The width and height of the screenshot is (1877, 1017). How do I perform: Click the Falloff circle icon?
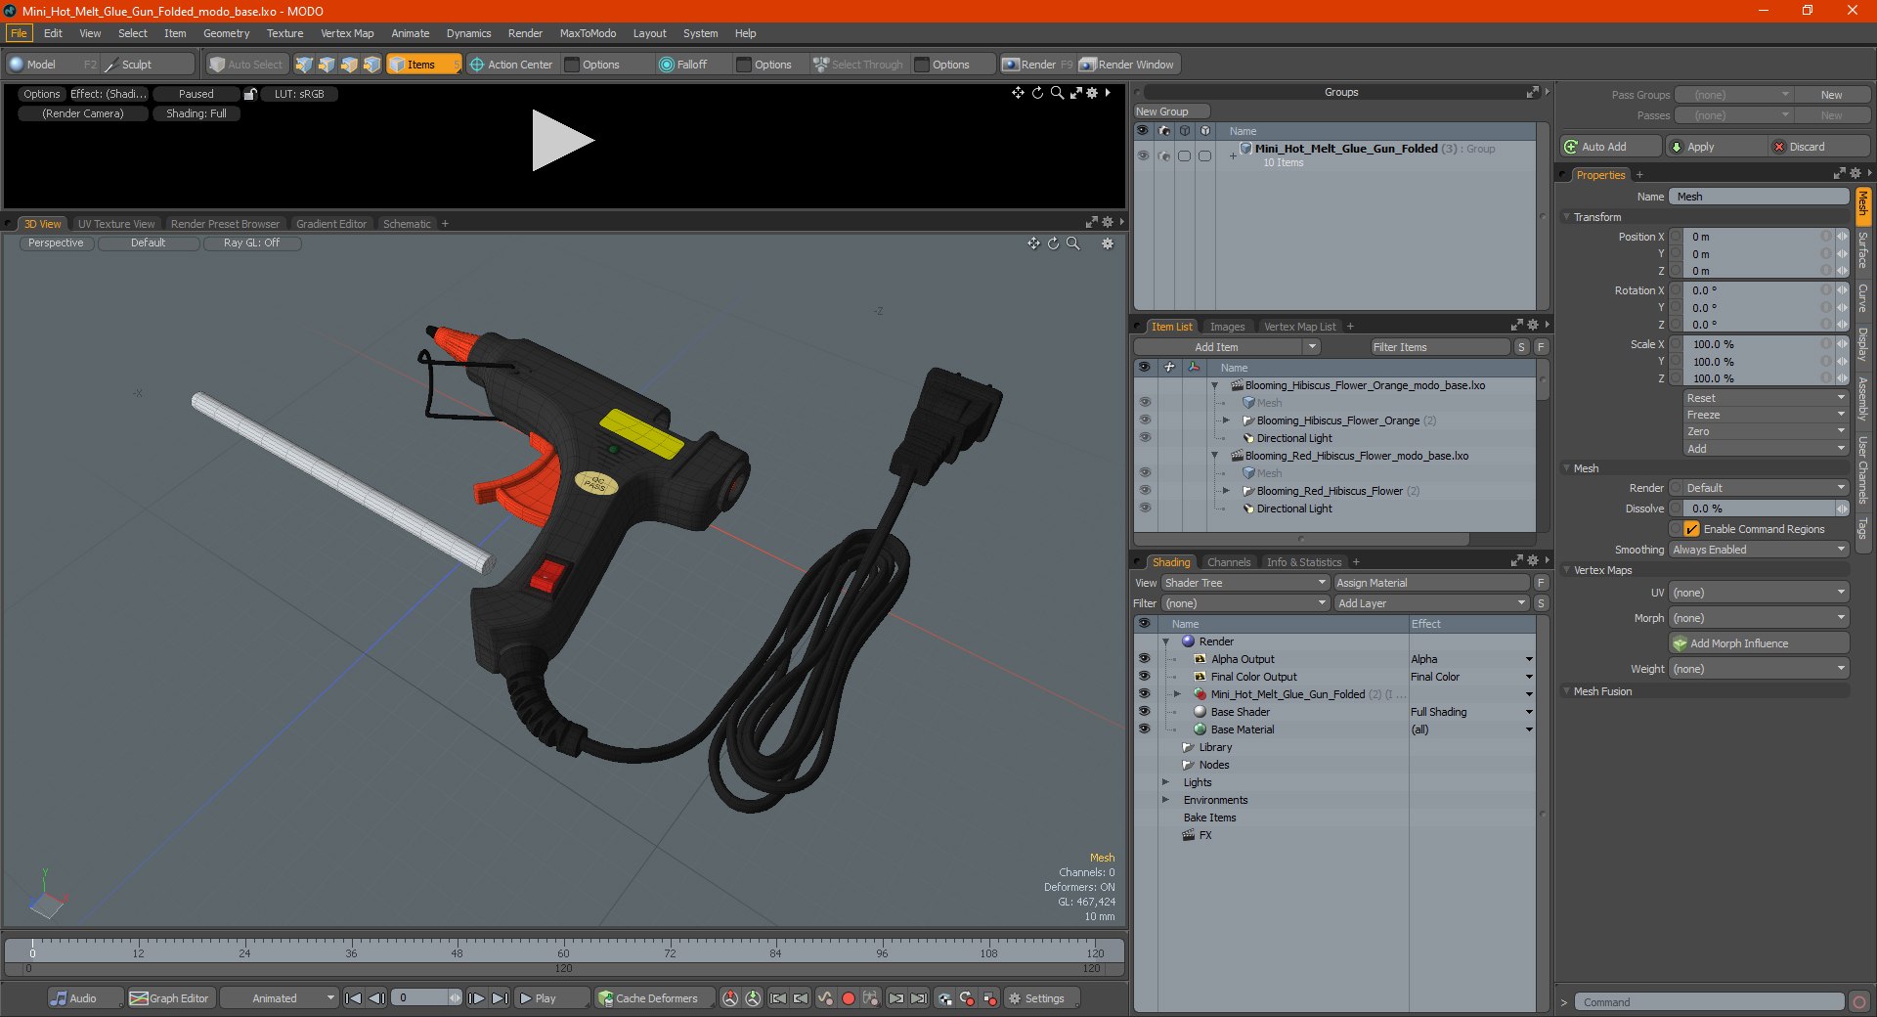click(667, 65)
